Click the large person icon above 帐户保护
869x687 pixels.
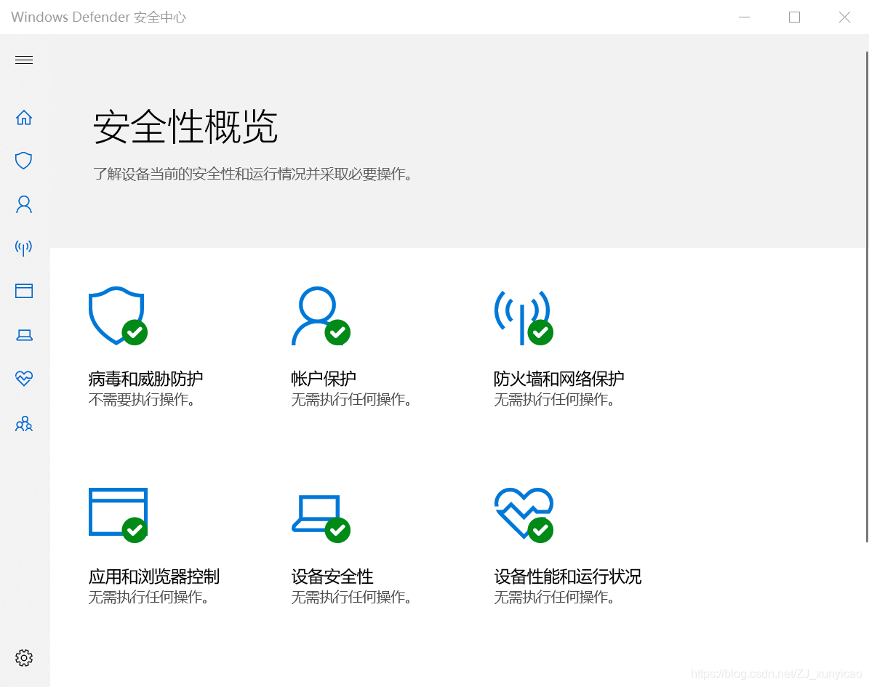pos(321,316)
